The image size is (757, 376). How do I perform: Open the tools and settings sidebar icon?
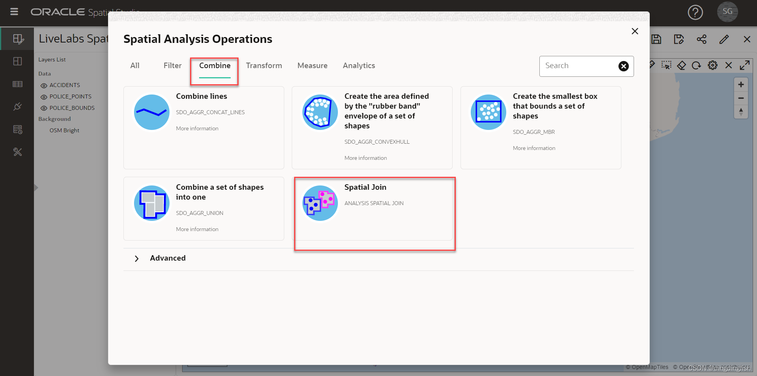18,152
